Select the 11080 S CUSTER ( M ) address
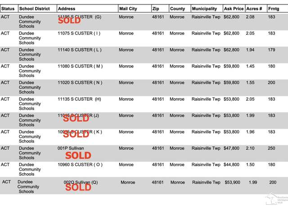Screen dimensions: 288x207 (x=80, y=66)
